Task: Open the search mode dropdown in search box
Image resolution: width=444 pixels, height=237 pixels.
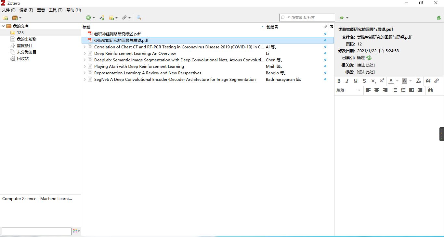Action: coord(289,18)
